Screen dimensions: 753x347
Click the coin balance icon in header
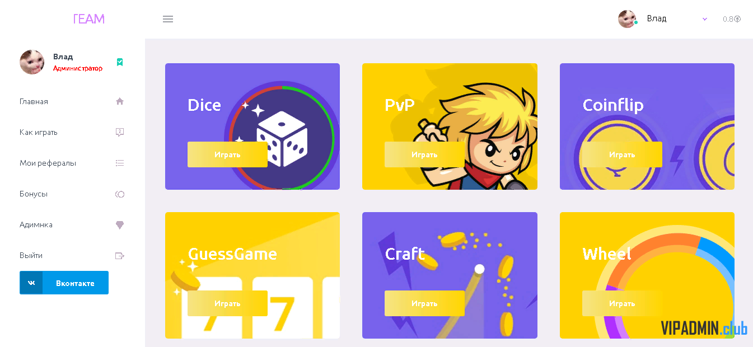[737, 19]
